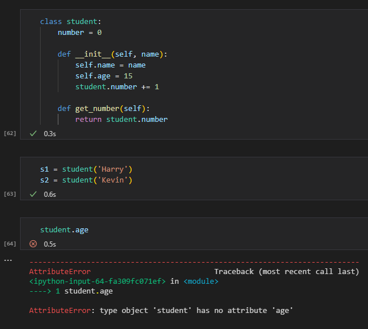Click the 0.6s execution time
Viewport: 368px width, 329px height.
[x=50, y=195]
